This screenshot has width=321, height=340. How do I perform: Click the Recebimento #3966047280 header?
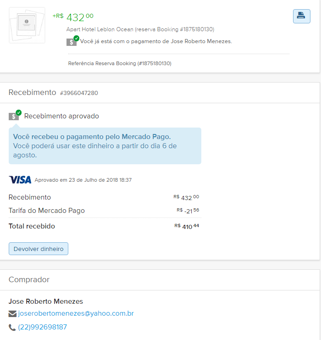(53, 93)
